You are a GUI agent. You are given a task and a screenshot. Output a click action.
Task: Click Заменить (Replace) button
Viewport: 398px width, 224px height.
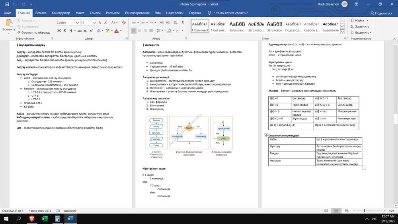[360, 26]
